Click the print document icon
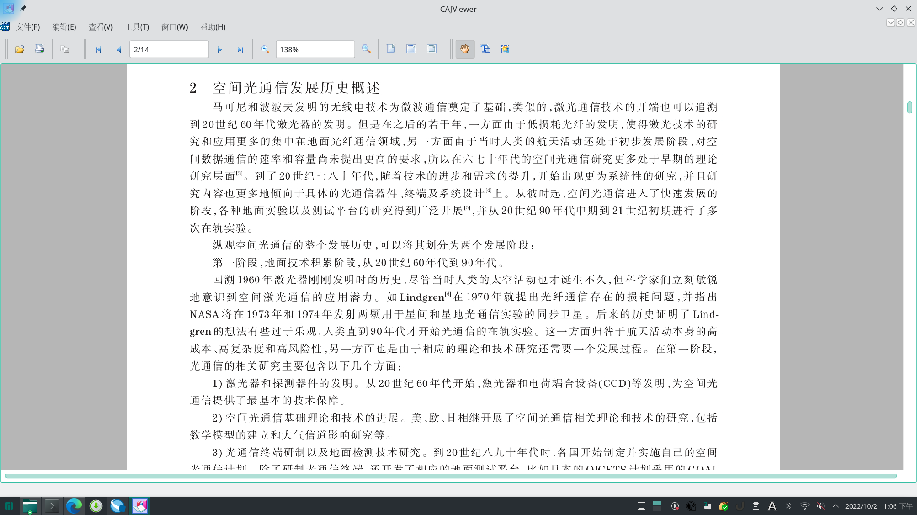Screen dimensions: 917x515 (x=40, y=49)
